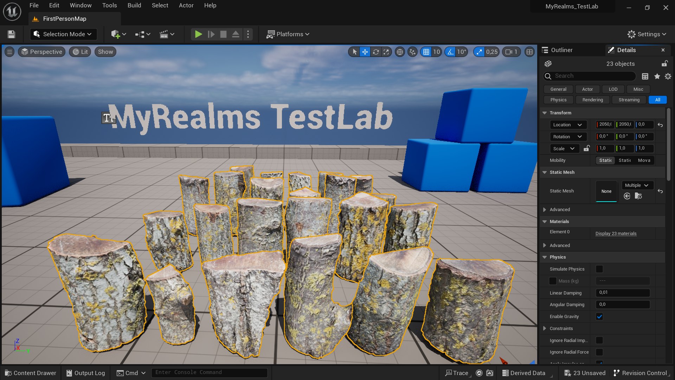Collapse the Transform section
675x380 pixels.
pyautogui.click(x=545, y=113)
